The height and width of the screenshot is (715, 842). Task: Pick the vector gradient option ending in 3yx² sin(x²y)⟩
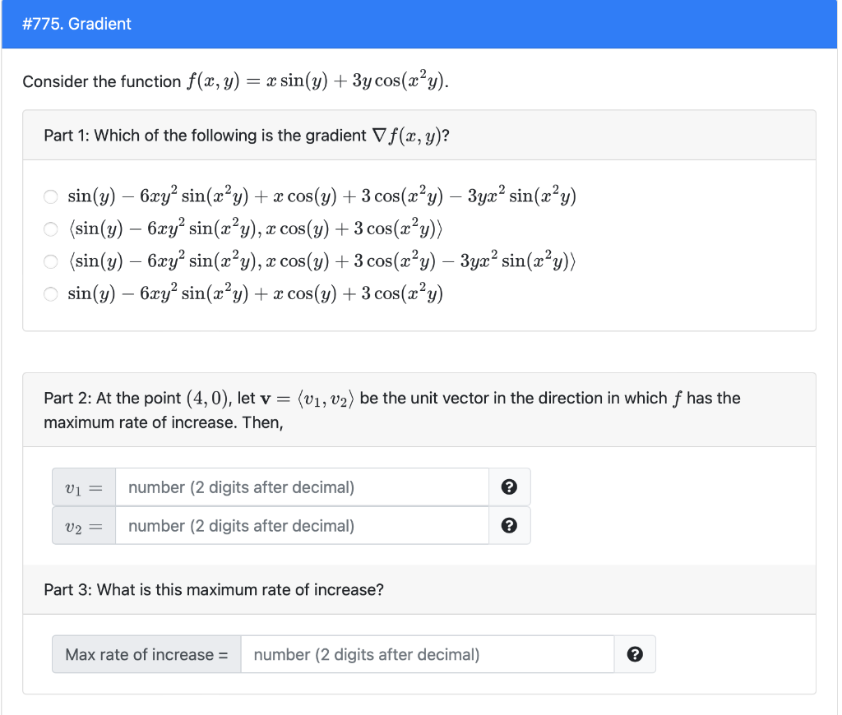(50, 261)
